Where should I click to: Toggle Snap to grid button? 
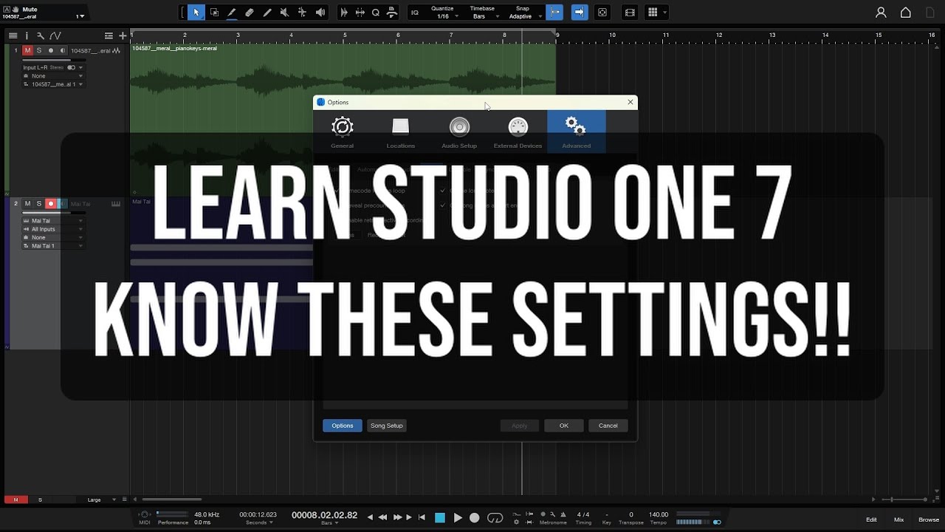(554, 13)
